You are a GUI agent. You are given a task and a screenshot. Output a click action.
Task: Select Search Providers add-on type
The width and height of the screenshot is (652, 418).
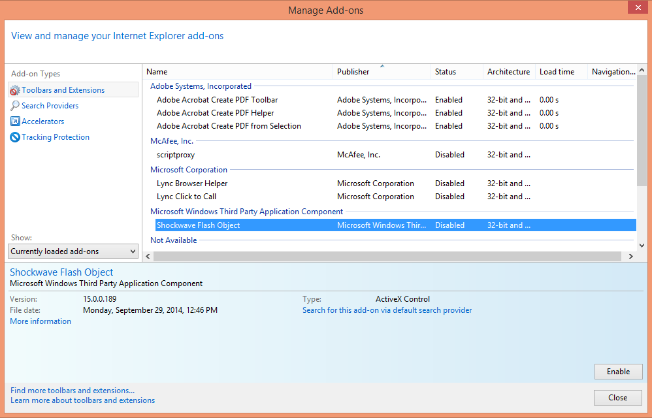[50, 106]
